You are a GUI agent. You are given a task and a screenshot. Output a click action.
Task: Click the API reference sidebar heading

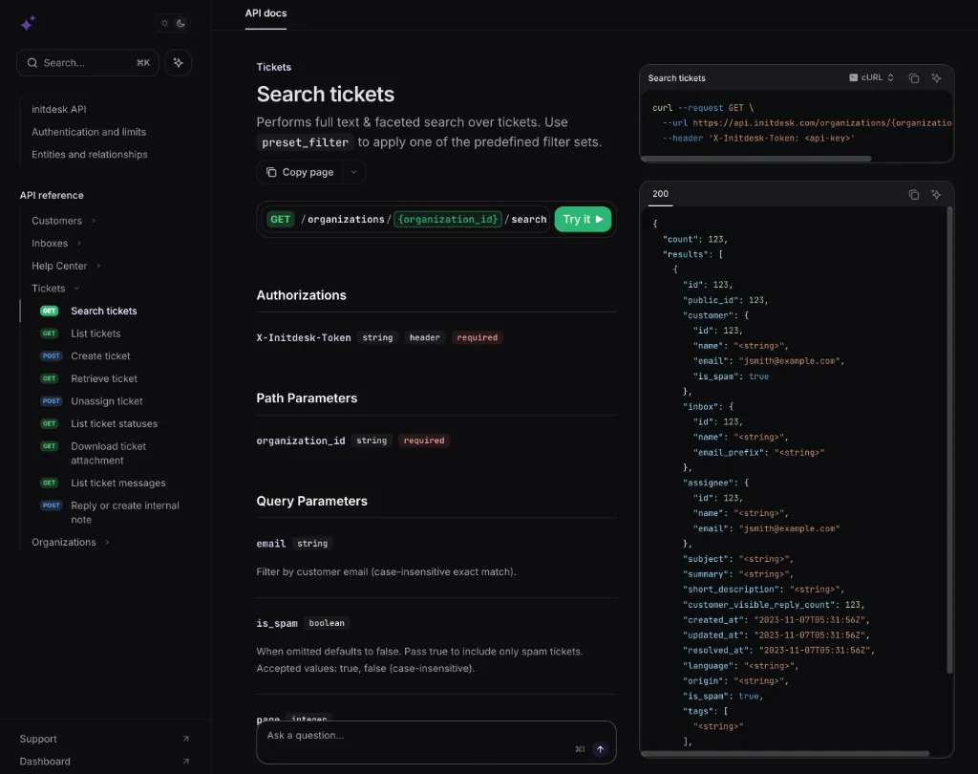click(x=52, y=195)
